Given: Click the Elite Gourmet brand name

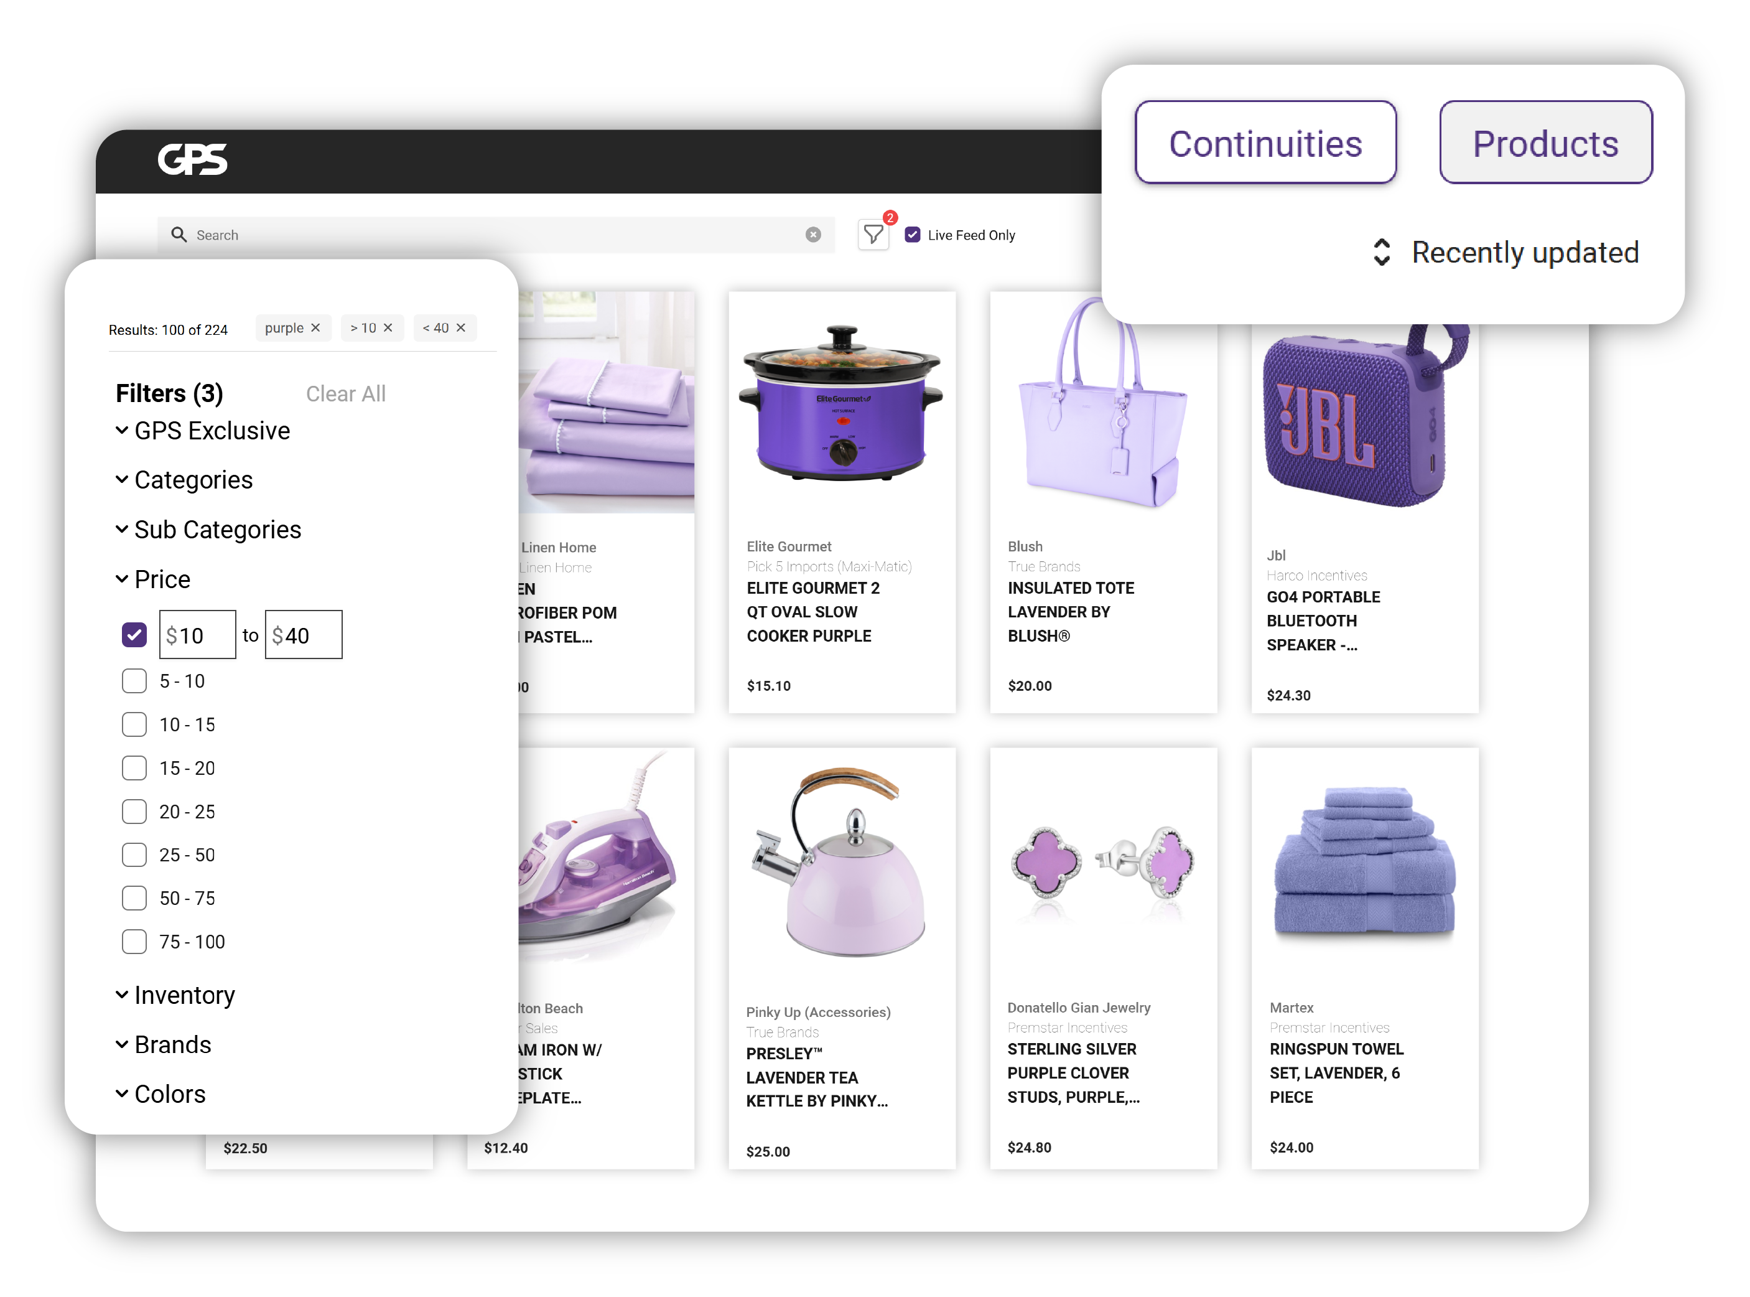Looking at the screenshot, I should 789,546.
